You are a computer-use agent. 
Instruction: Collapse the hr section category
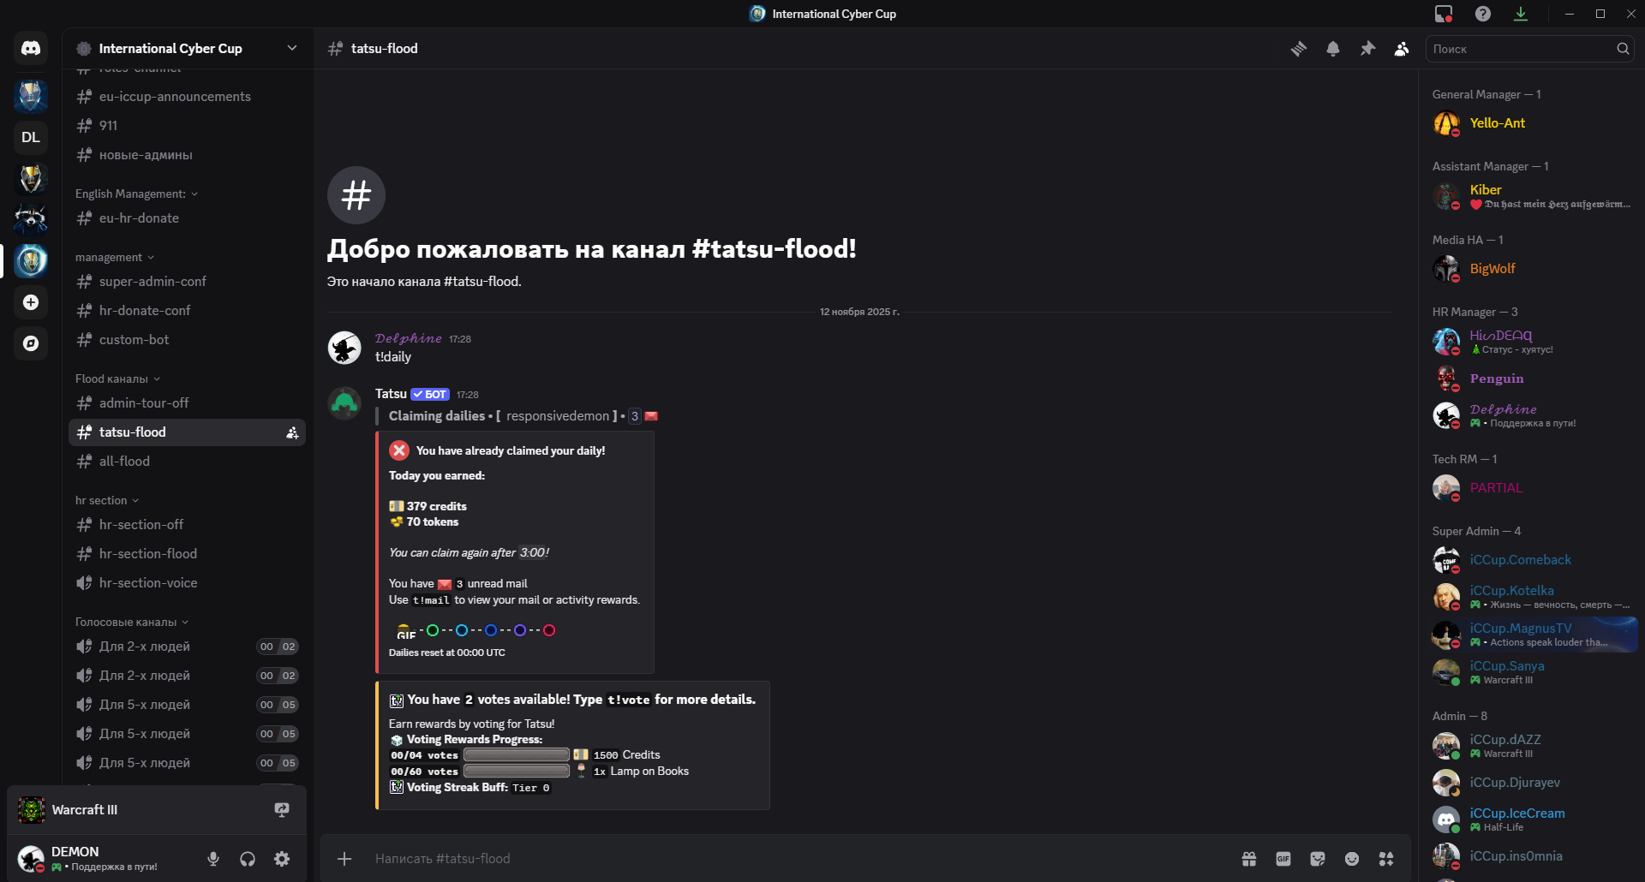click(x=107, y=500)
